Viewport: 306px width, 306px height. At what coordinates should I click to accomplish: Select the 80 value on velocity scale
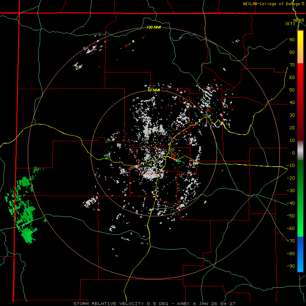click(x=292, y=52)
